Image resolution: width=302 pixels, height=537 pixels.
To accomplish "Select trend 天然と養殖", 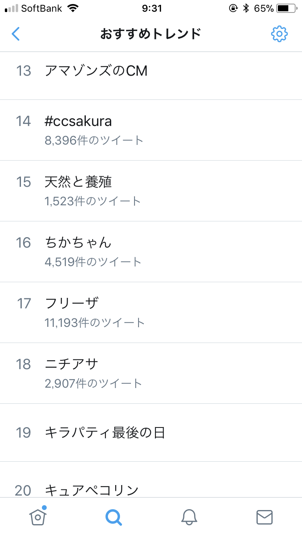I will point(78,182).
